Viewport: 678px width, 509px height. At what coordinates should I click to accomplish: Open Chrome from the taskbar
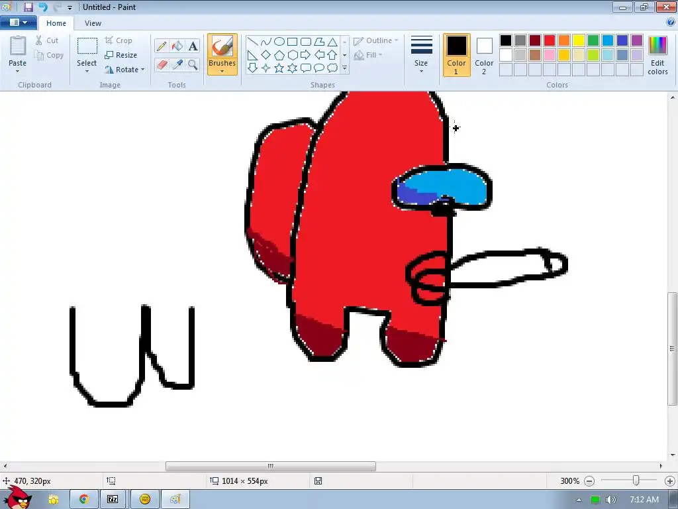coord(84,499)
